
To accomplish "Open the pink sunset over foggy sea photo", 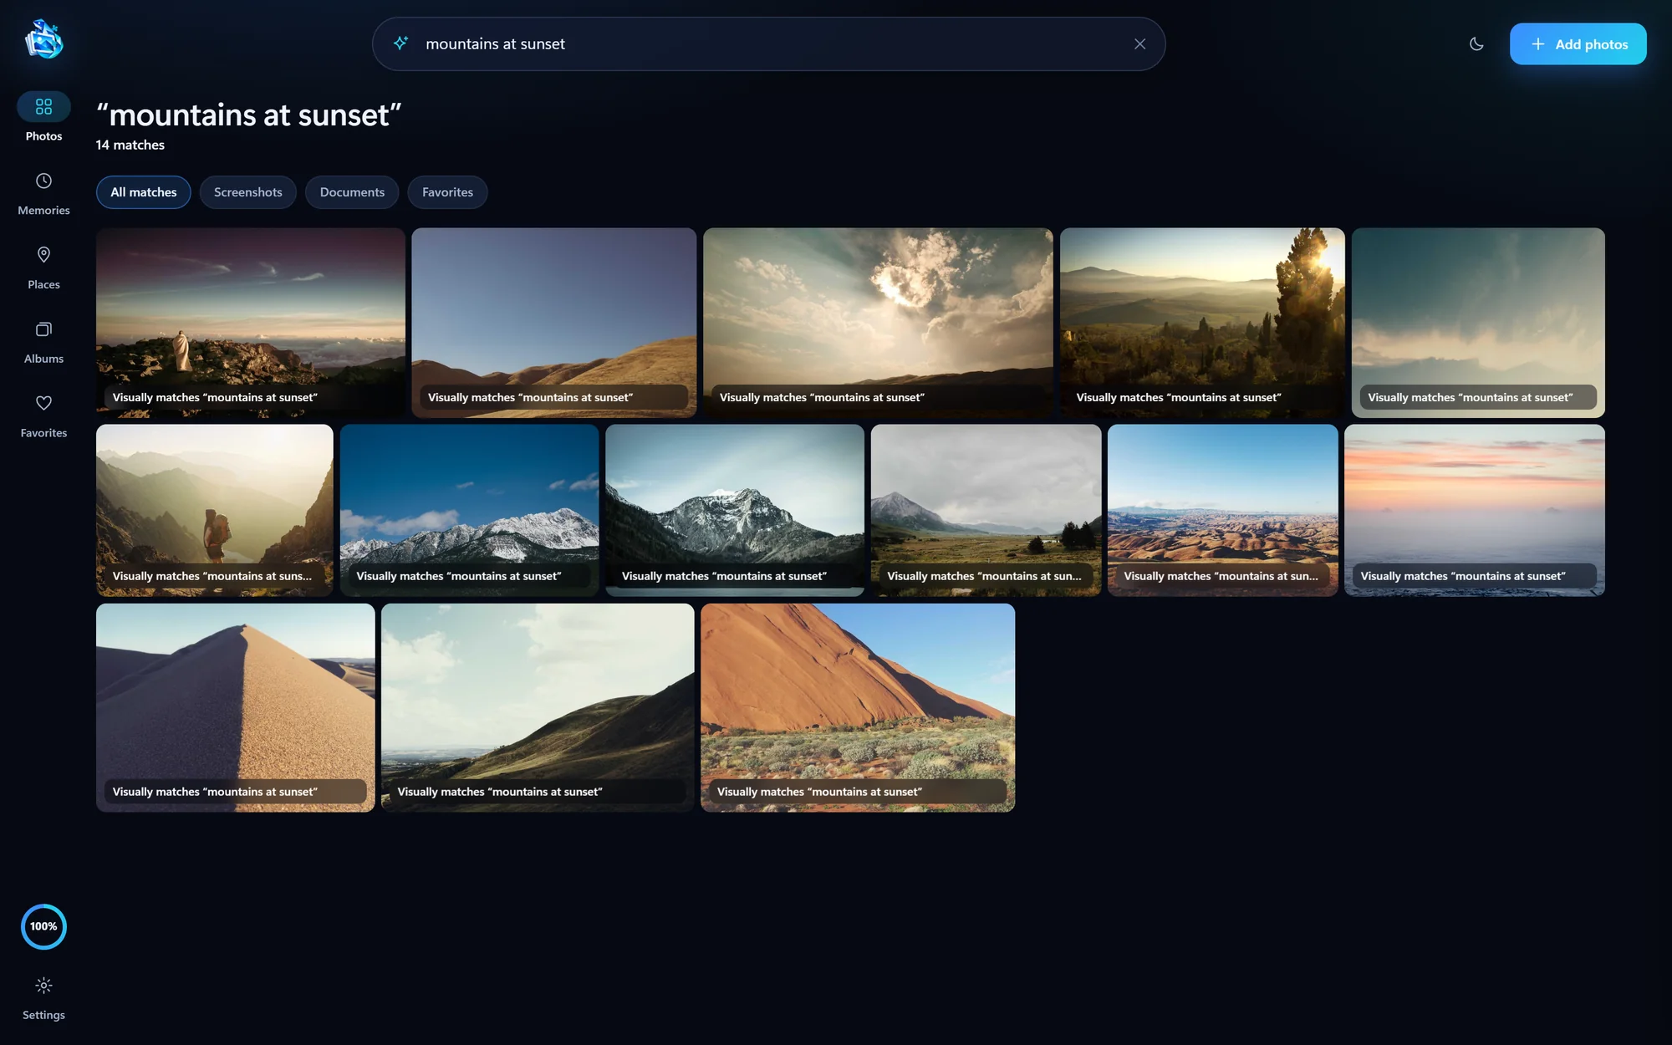I will [x=1475, y=510].
